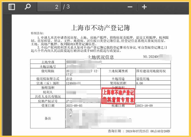
Task: Click the 土地宗地号 row label
Action: [x=48, y=67]
